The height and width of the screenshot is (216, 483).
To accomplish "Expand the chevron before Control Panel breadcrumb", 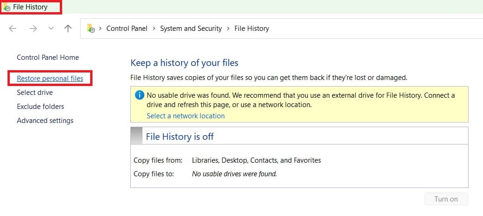I will coord(100,29).
